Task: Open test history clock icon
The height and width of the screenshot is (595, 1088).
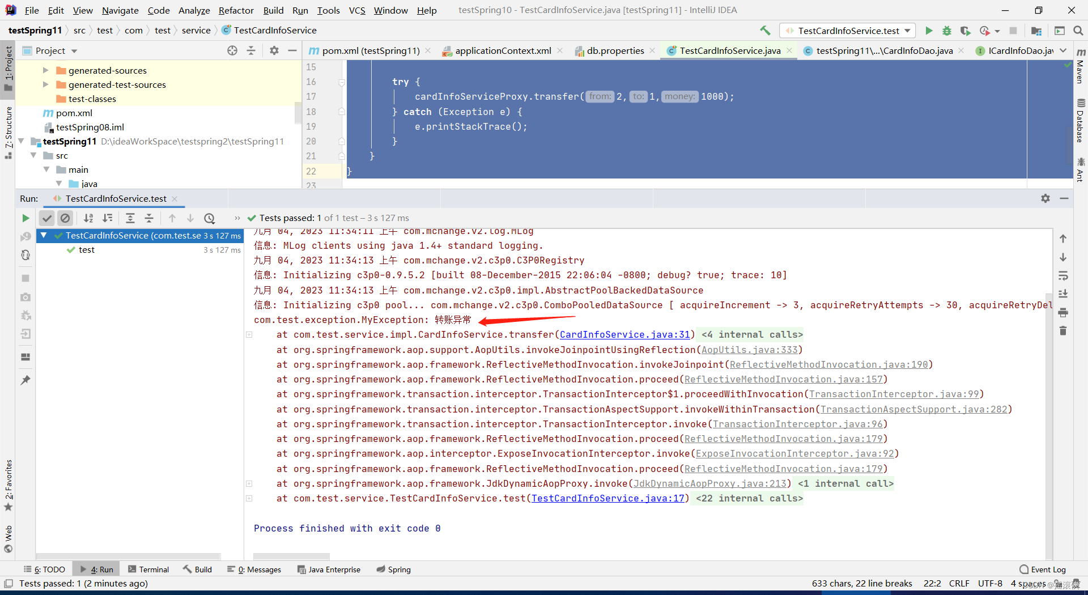Action: click(210, 218)
